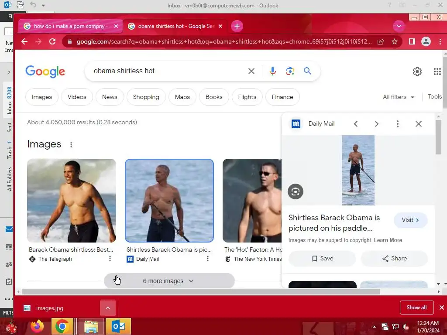447x335 pixels.
Task: Reload the Google search page
Action: pyautogui.click(x=52, y=41)
